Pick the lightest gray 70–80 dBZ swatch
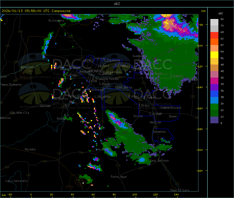This screenshot has width=234, height=198. pyautogui.click(x=214, y=22)
